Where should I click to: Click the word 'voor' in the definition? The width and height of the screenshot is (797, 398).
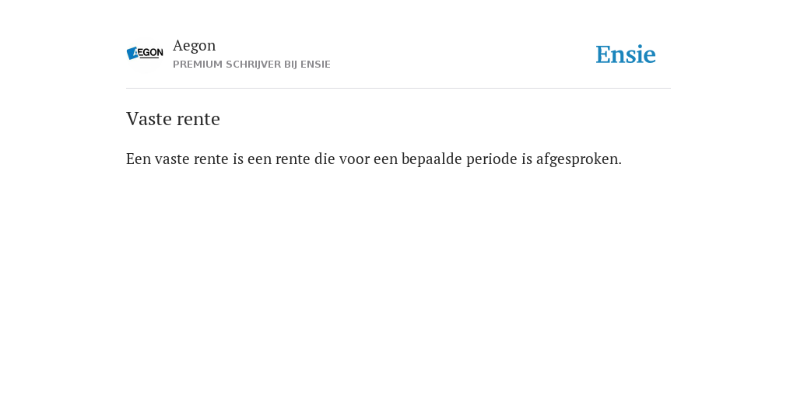point(354,160)
